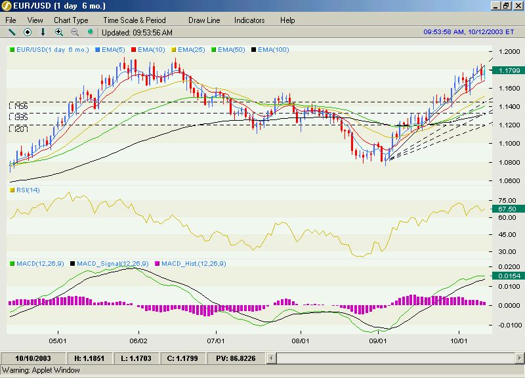
Task: Click the EUR/USD(1 day 6 mo.) legend label
Action: coord(52,50)
